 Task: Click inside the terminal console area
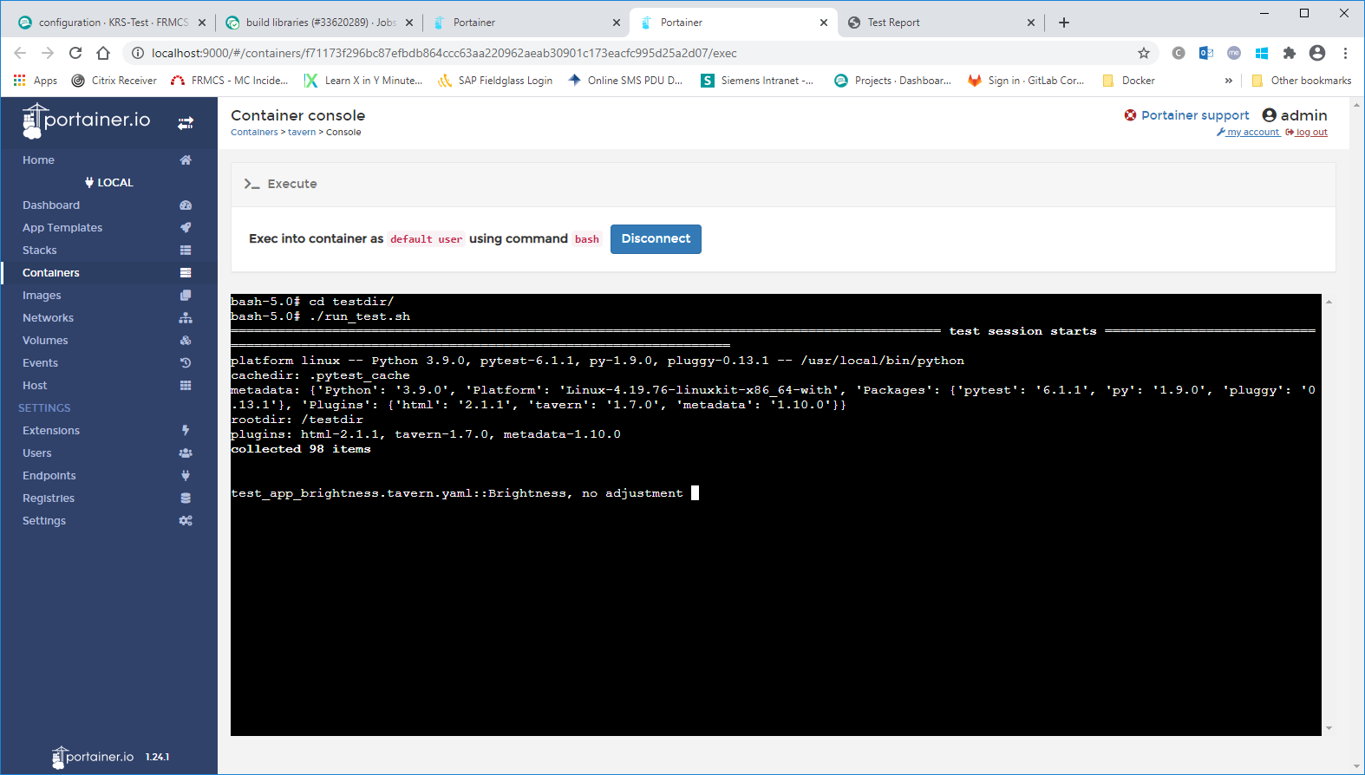(776, 515)
